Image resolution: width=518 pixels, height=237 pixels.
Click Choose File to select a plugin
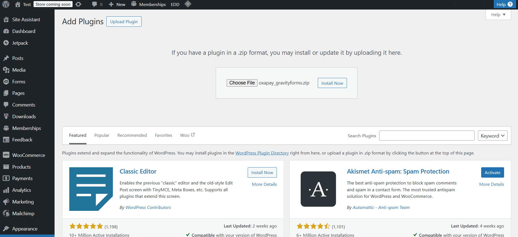pyautogui.click(x=242, y=83)
